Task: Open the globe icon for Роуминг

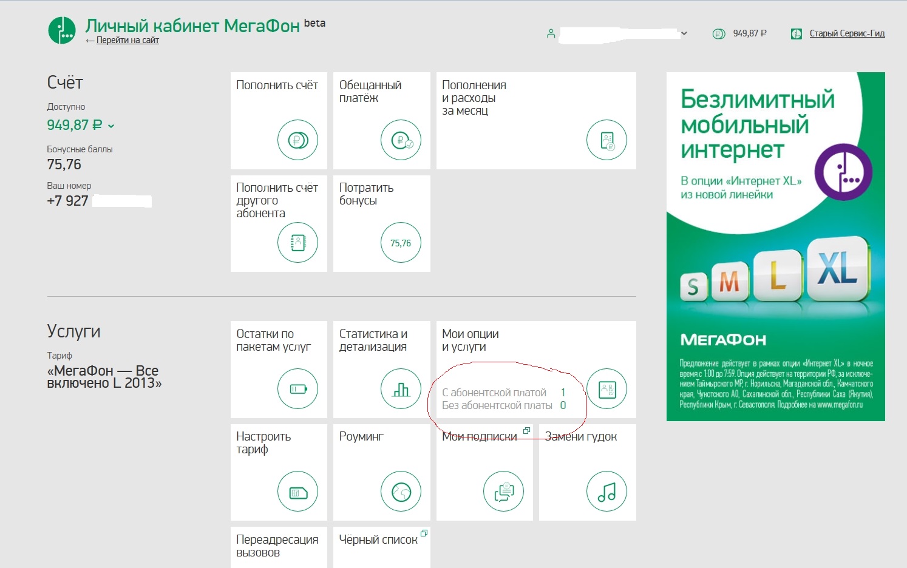Action: 401,492
